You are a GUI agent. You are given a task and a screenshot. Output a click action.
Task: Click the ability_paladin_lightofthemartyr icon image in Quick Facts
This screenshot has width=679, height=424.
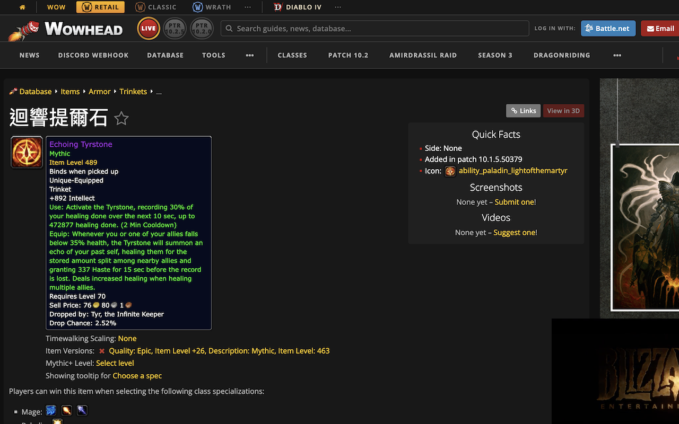pos(450,171)
